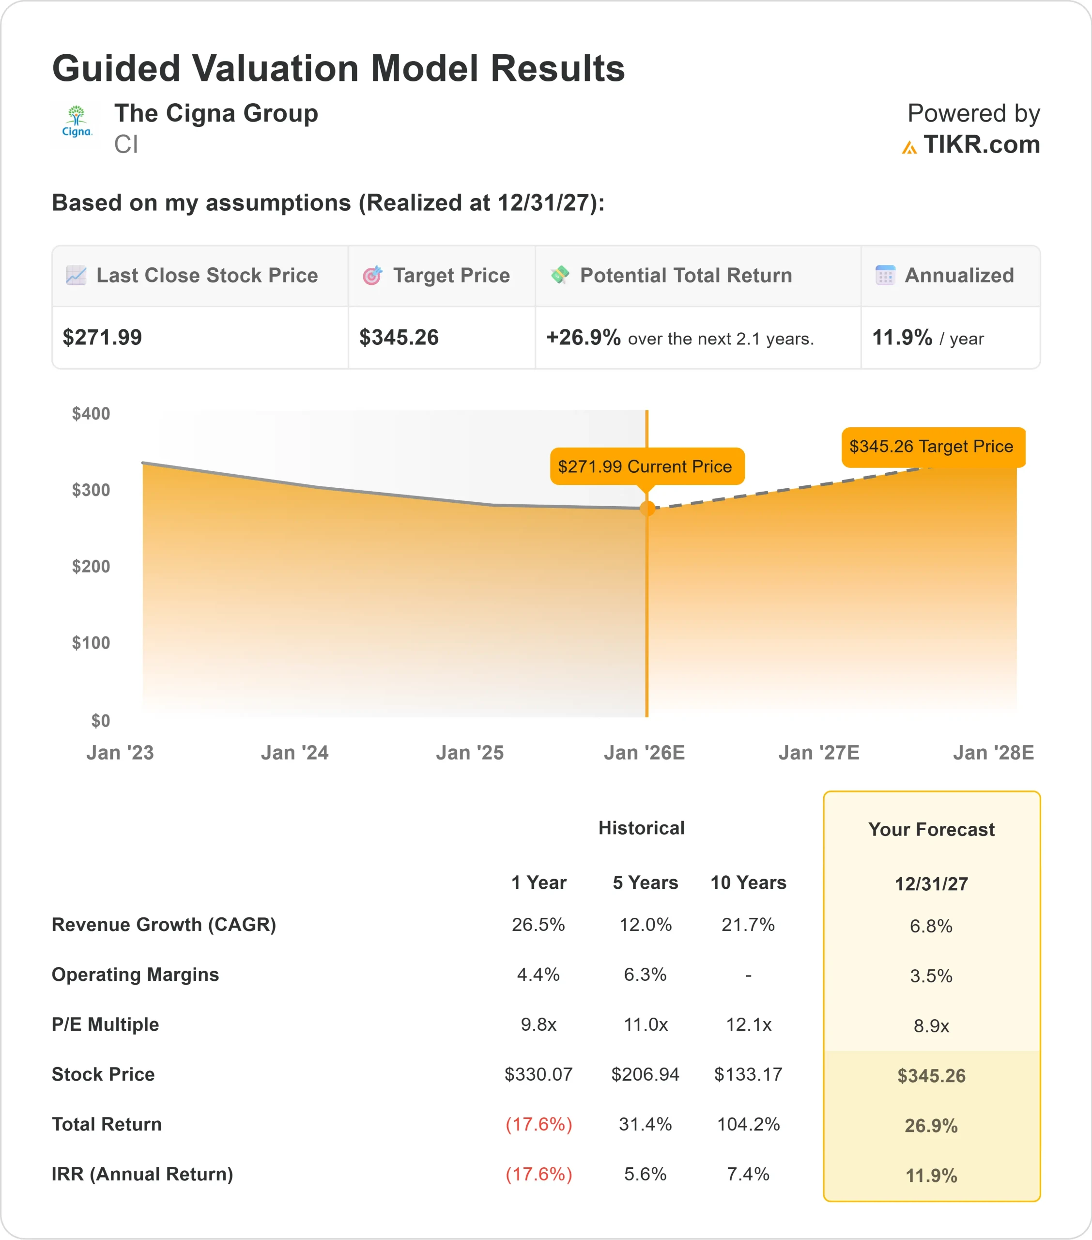Screen dimensions: 1092x1240
Task: Click the vertical orange divider line on the chart
Action: click(x=646, y=606)
